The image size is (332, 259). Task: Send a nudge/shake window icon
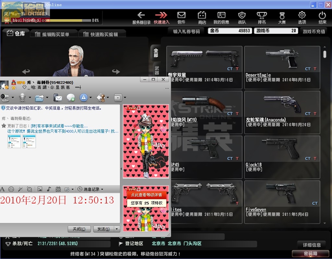click(30, 189)
